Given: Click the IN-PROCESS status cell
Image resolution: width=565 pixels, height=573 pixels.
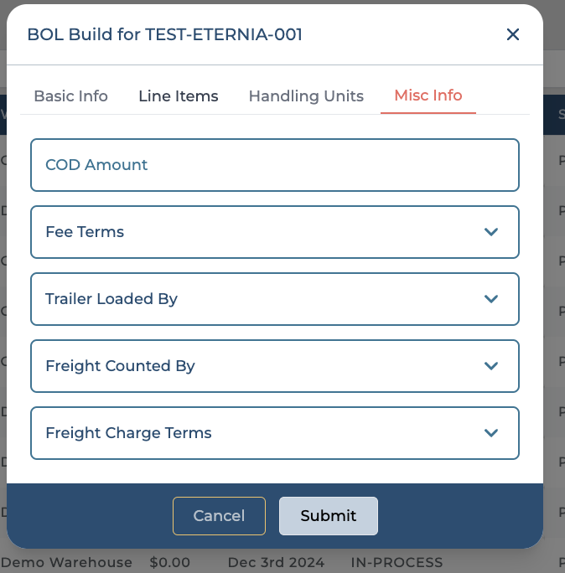Looking at the screenshot, I should [397, 563].
